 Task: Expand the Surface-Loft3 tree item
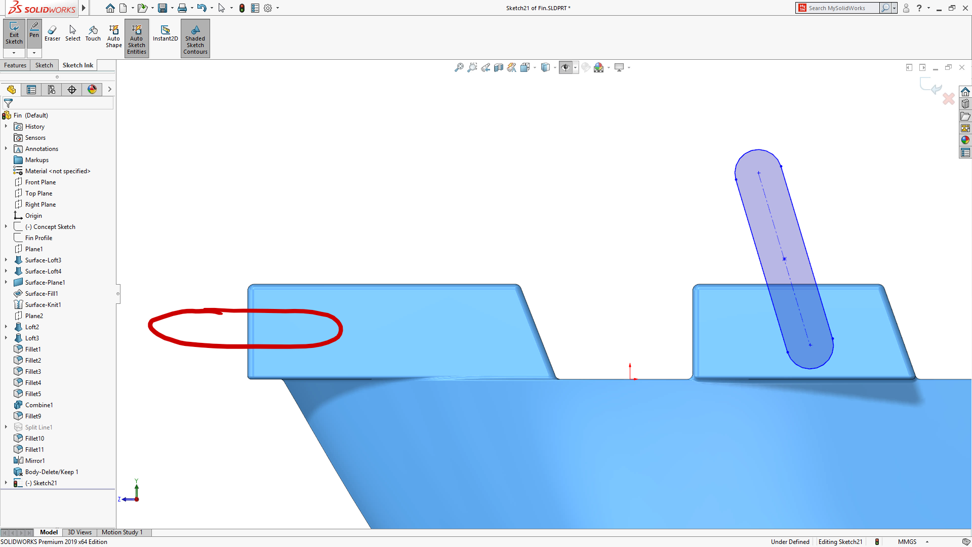click(x=6, y=260)
